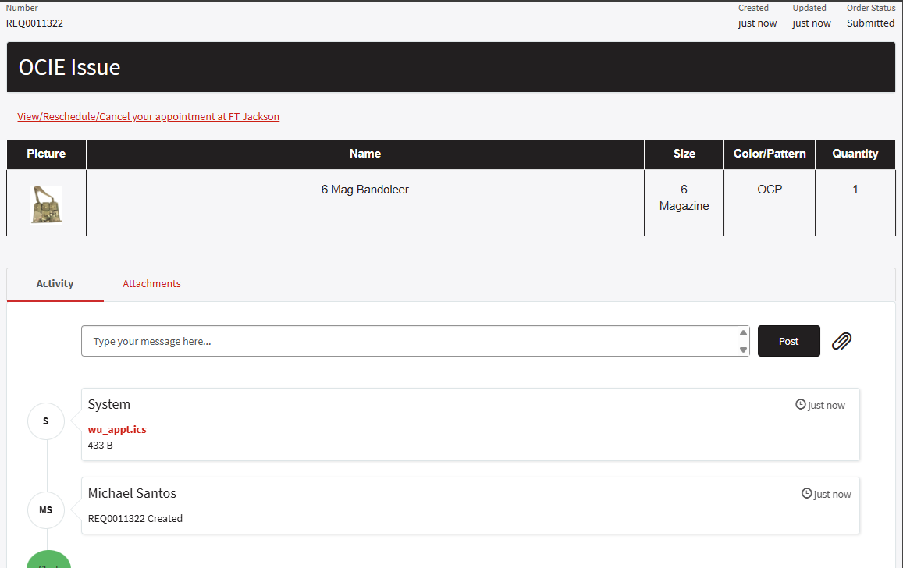
Task: Switch to the Attachments tab
Action: click(x=151, y=284)
